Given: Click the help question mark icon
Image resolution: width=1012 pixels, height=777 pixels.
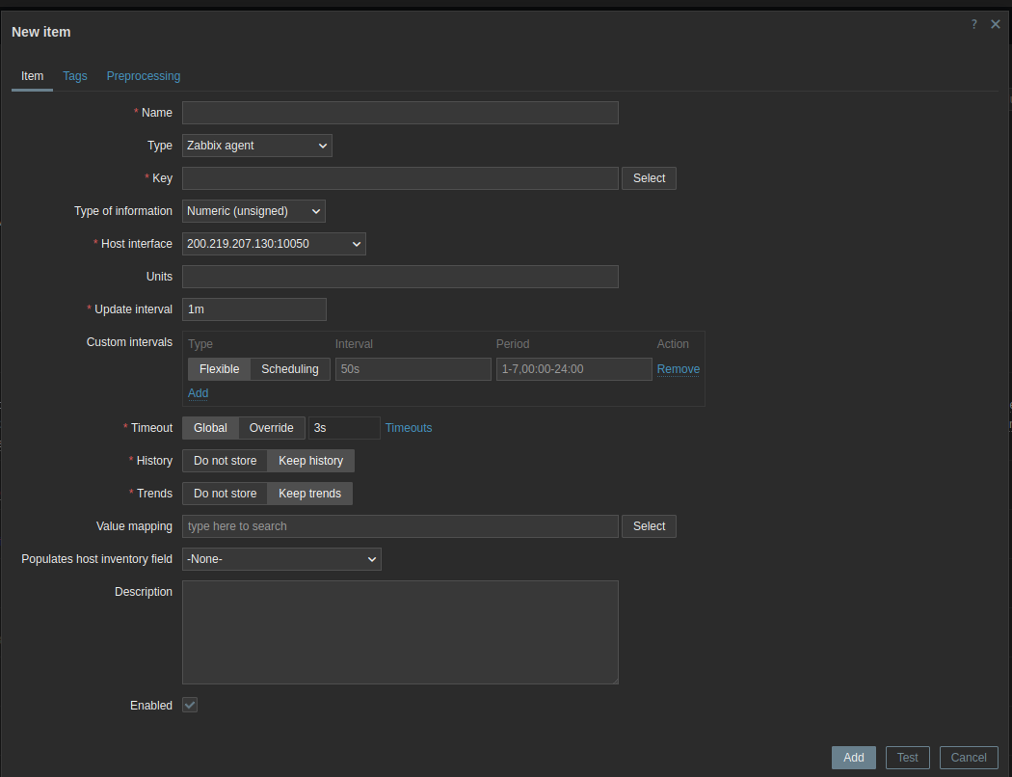Looking at the screenshot, I should coord(974,24).
